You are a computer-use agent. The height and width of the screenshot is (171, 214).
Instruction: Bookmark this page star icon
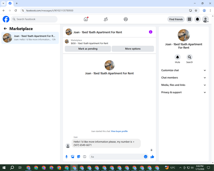196,10
